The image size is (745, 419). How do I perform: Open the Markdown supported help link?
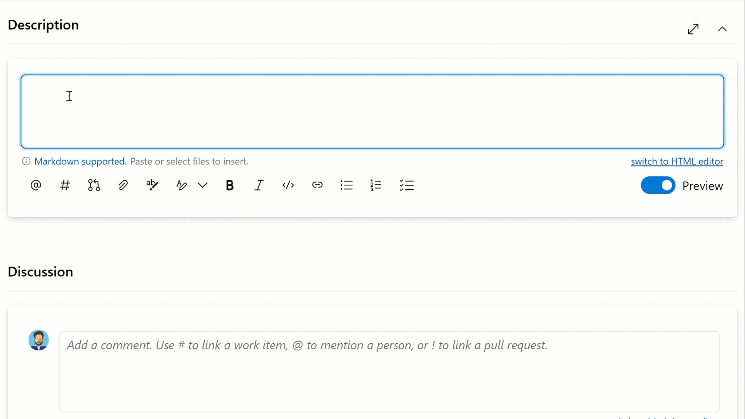pyautogui.click(x=80, y=161)
